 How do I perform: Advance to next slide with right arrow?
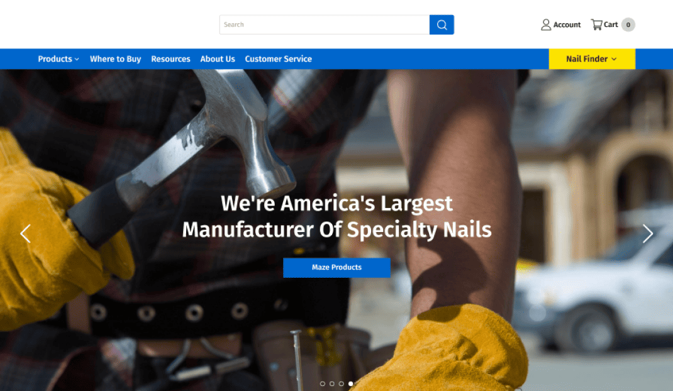click(x=647, y=233)
